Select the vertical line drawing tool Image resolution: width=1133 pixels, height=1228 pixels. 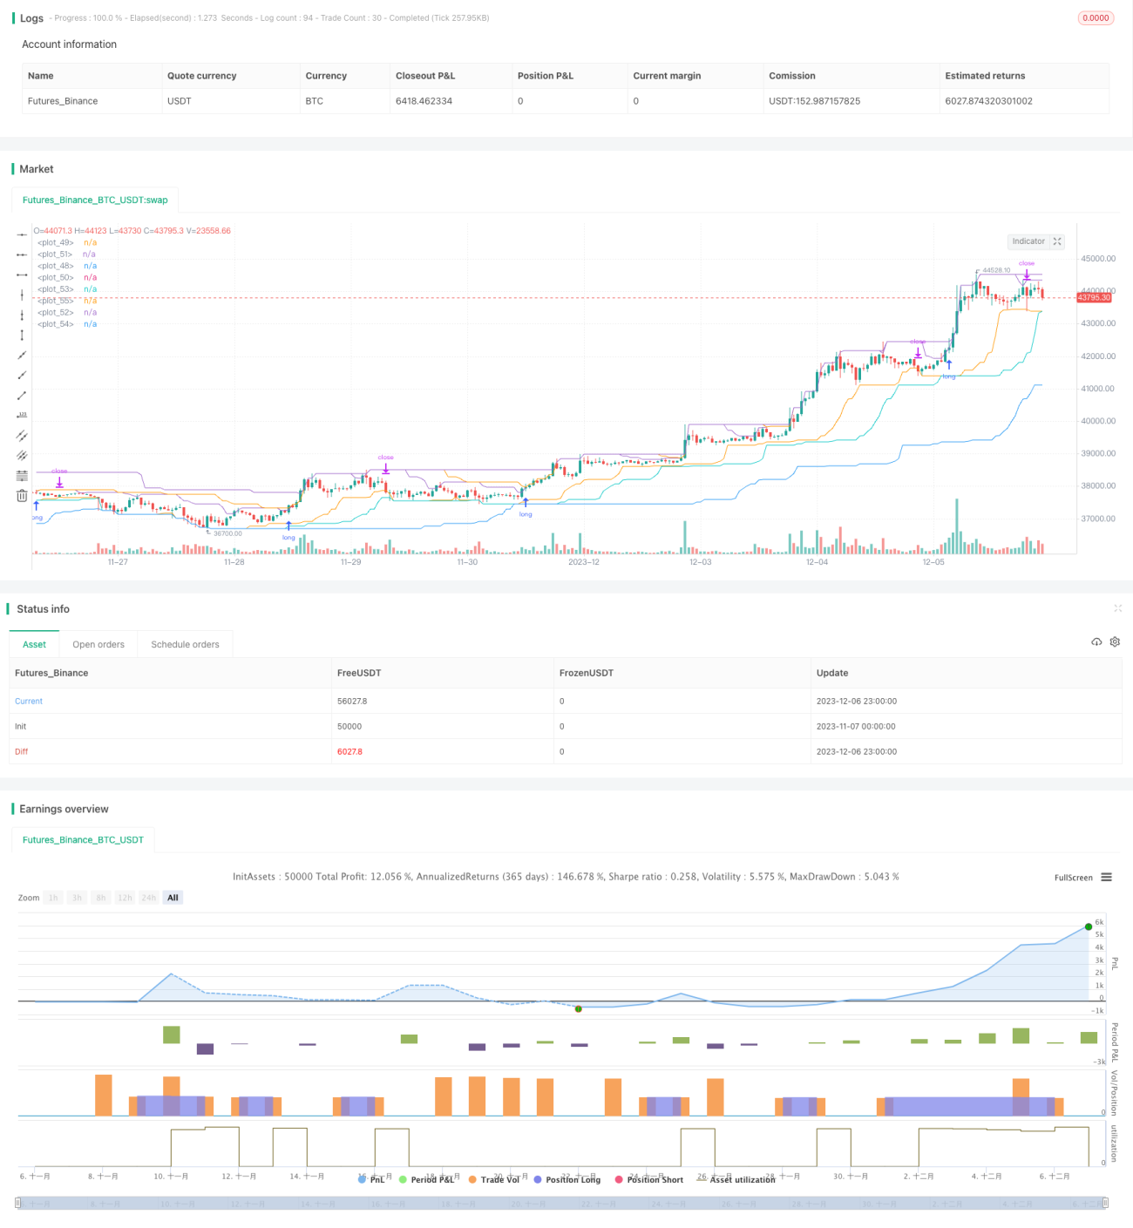coord(22,295)
